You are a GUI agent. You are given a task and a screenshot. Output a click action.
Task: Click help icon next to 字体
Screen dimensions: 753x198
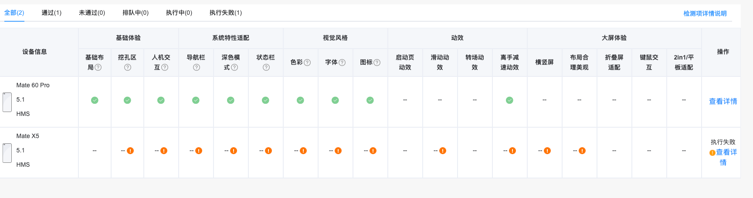pyautogui.click(x=342, y=63)
